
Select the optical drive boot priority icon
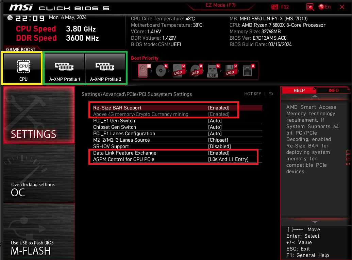click(162, 71)
